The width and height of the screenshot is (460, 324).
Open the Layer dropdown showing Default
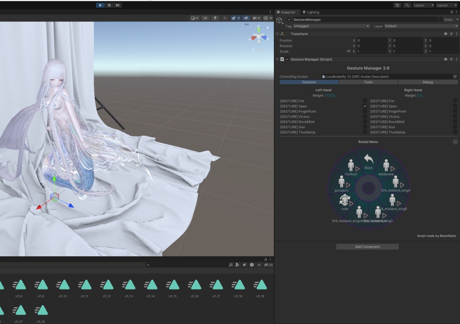[x=421, y=26]
